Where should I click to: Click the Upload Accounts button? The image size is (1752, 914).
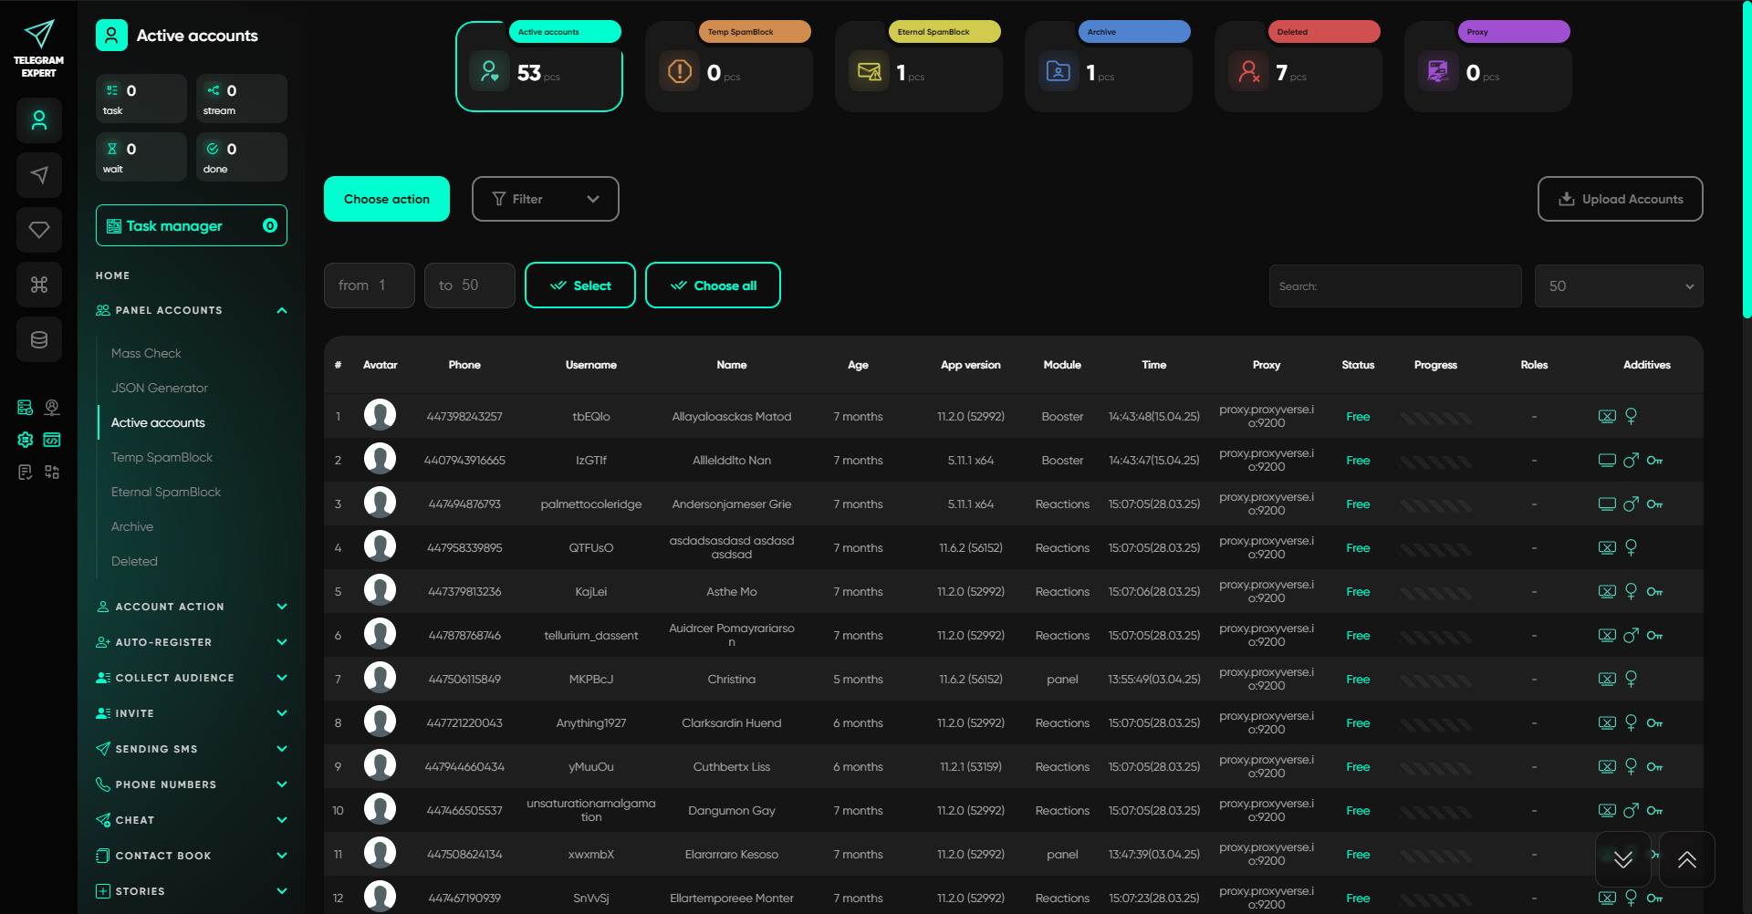click(x=1620, y=199)
